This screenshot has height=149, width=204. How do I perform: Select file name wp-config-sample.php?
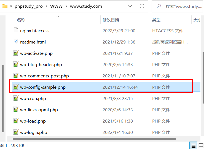pyautogui.click(x=43, y=87)
